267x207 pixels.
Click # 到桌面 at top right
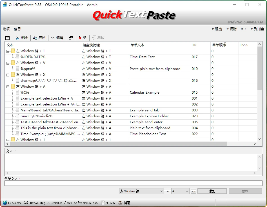coord(258,29)
